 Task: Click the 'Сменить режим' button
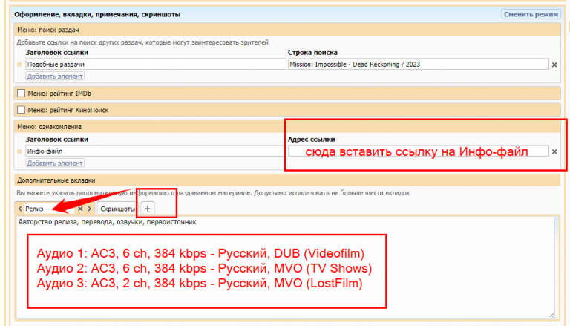point(531,15)
